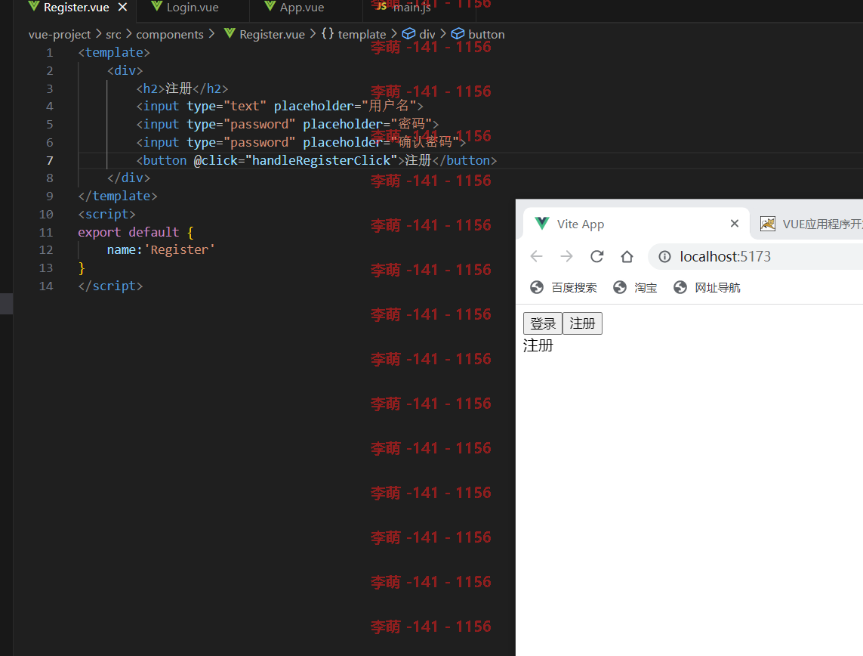Click browser forward arrow button
The width and height of the screenshot is (863, 656).
tap(566, 257)
